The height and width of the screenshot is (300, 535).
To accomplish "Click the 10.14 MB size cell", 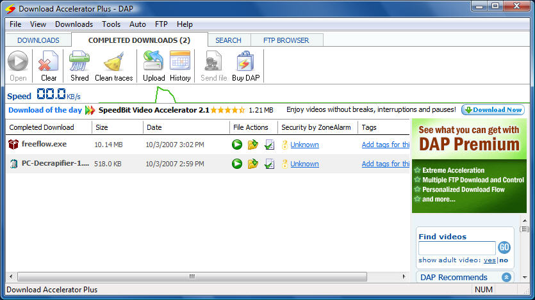I will tap(108, 145).
